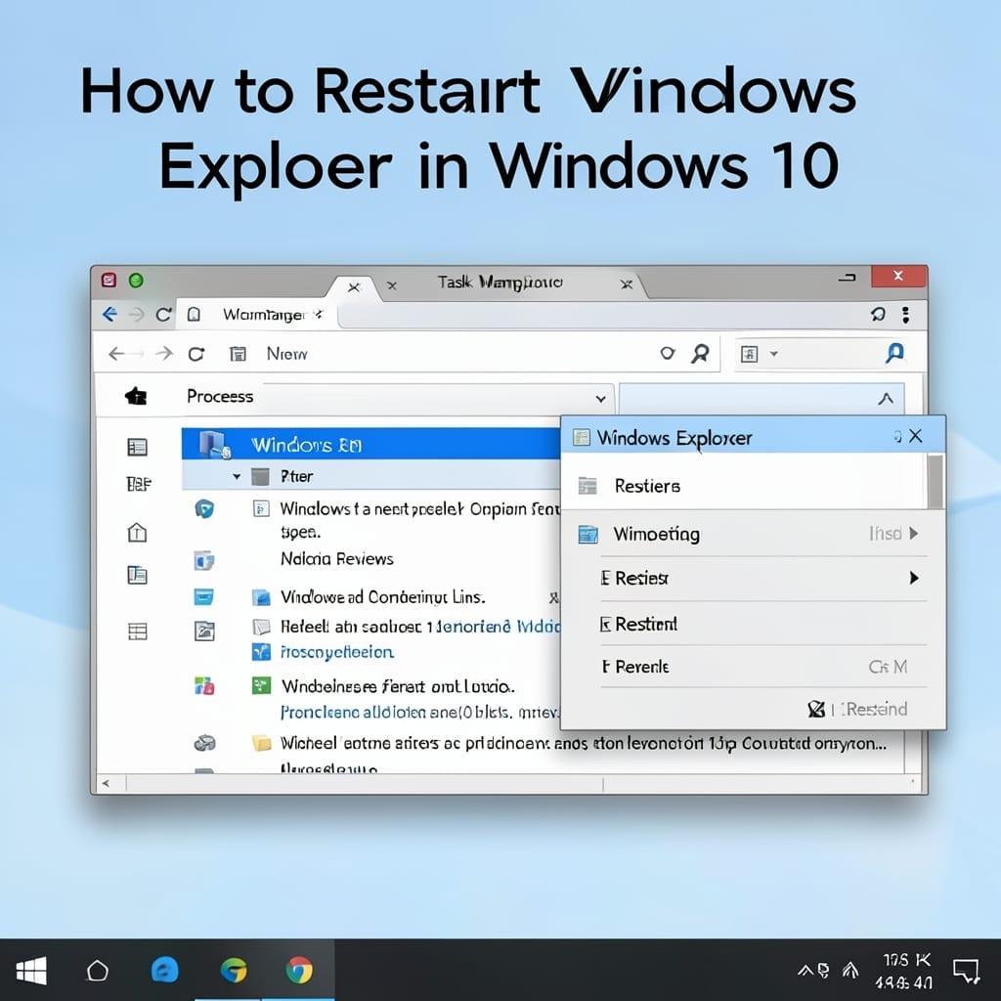
Task: Select the Vindowe ad Condeirnut Lins row
Action: (383, 597)
